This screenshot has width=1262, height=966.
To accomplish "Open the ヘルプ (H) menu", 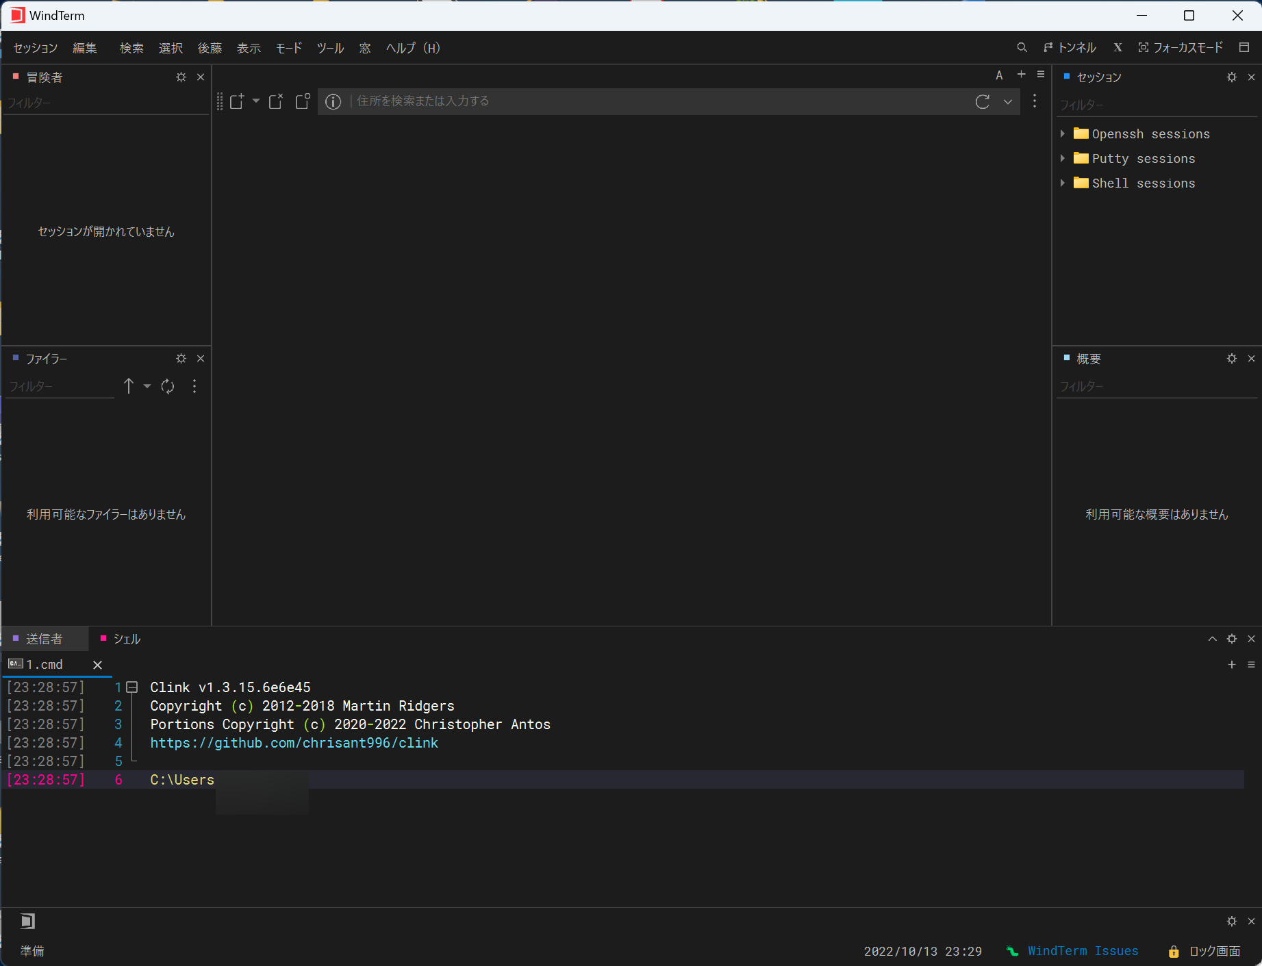I will 413,48.
